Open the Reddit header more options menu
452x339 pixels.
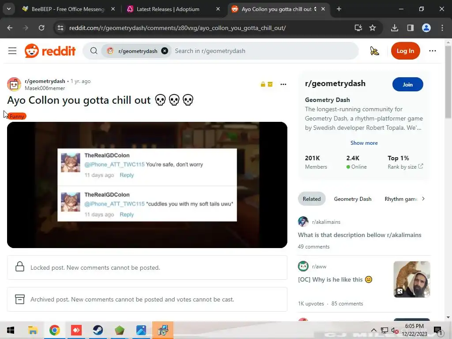[433, 51]
